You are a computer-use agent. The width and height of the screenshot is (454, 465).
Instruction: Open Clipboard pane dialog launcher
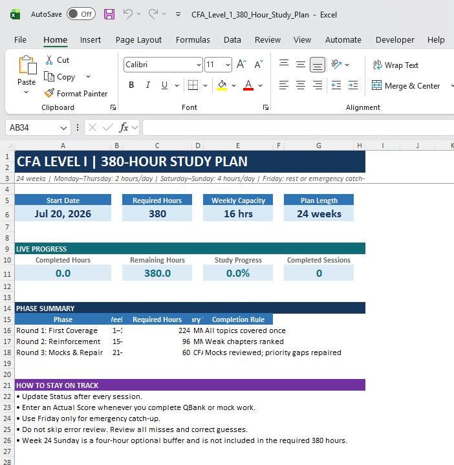coord(113,107)
